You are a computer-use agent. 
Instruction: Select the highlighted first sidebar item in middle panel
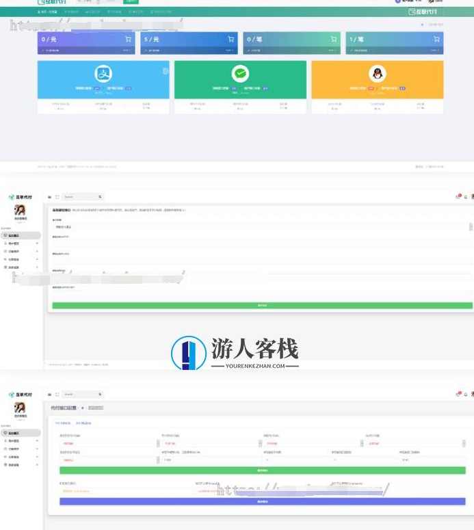coord(21,235)
